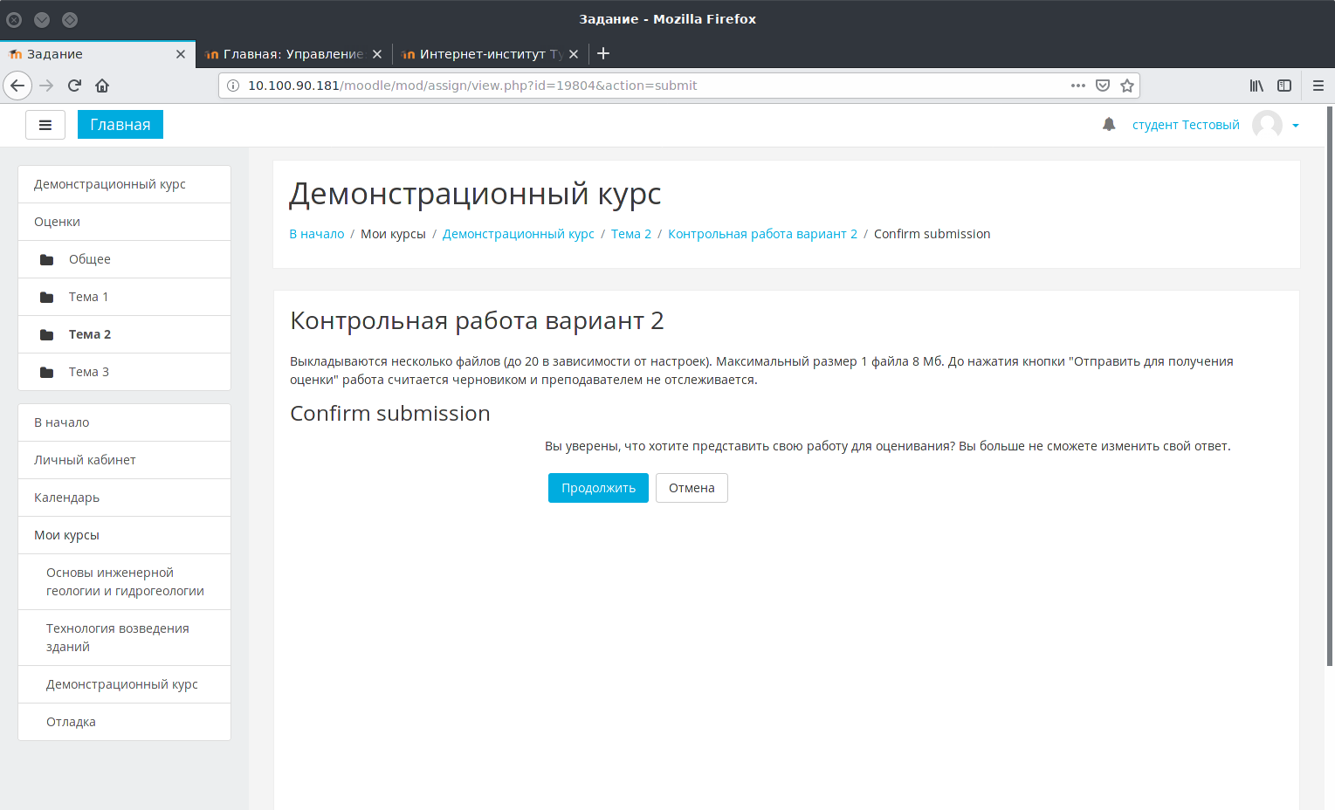Close the Главная: Управление tab

[377, 54]
